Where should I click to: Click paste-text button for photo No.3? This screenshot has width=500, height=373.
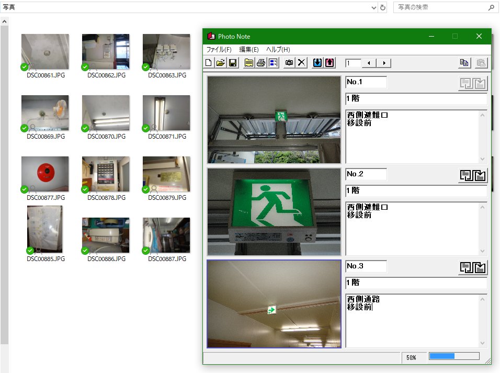click(480, 267)
